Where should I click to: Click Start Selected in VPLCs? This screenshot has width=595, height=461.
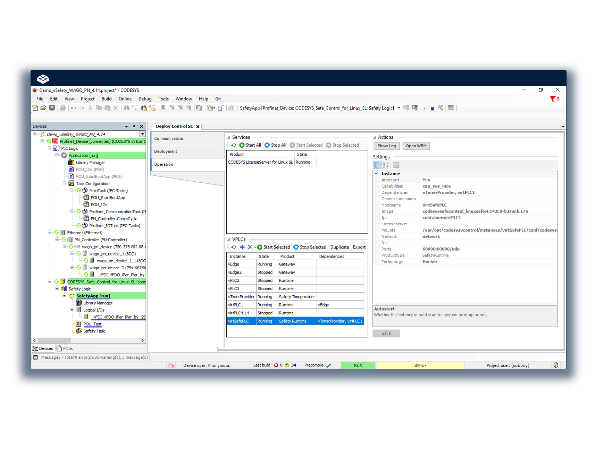(x=274, y=247)
